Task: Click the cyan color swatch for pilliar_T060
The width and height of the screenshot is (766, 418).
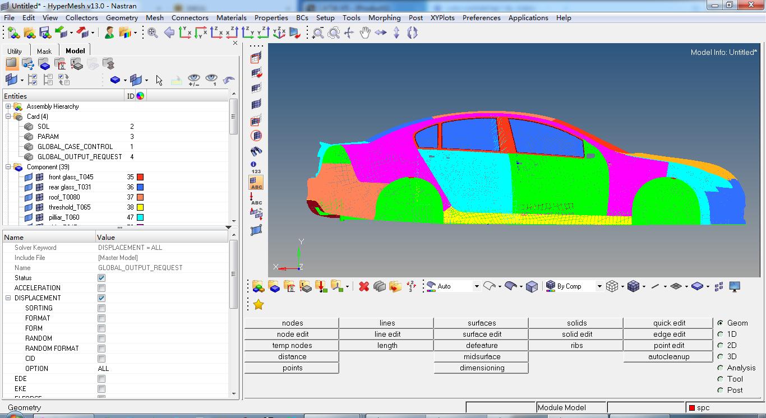Action: [140, 217]
